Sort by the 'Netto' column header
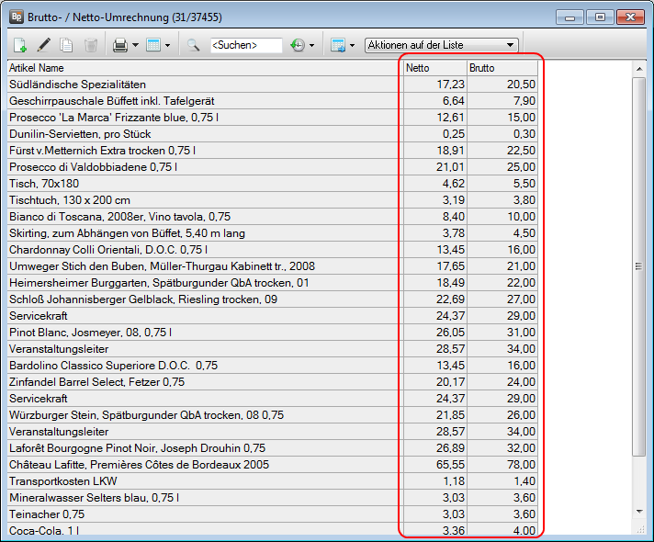The height and width of the screenshot is (542, 654). 434,68
